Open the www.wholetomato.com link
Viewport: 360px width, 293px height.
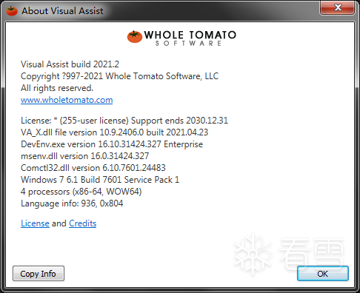click(67, 100)
